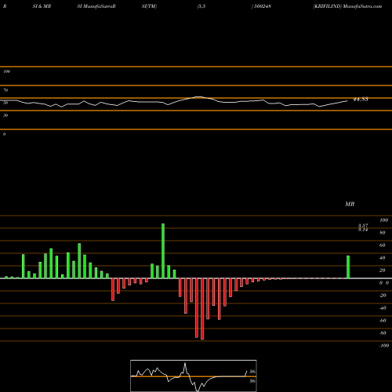392x392 pixels.
Task: Click the MR label above histogram
Action: click(x=350, y=204)
